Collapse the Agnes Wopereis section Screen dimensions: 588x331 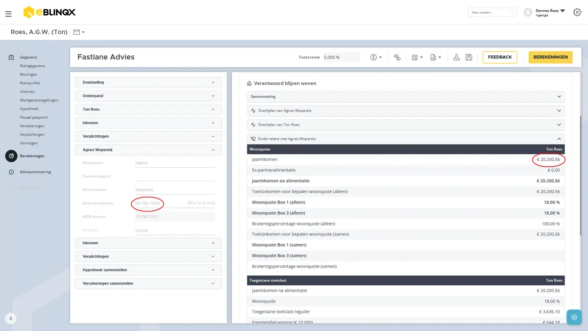click(x=148, y=150)
